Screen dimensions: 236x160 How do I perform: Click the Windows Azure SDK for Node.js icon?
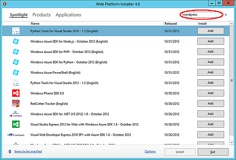pyautogui.click(x=16, y=41)
